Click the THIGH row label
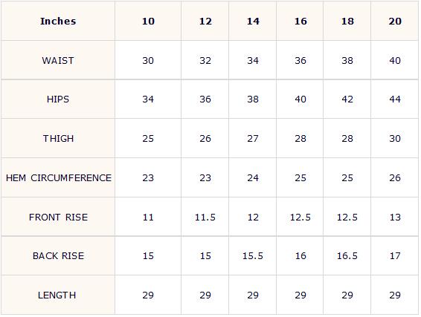Image resolution: width=421 pixels, height=317 pixels. [x=58, y=139]
